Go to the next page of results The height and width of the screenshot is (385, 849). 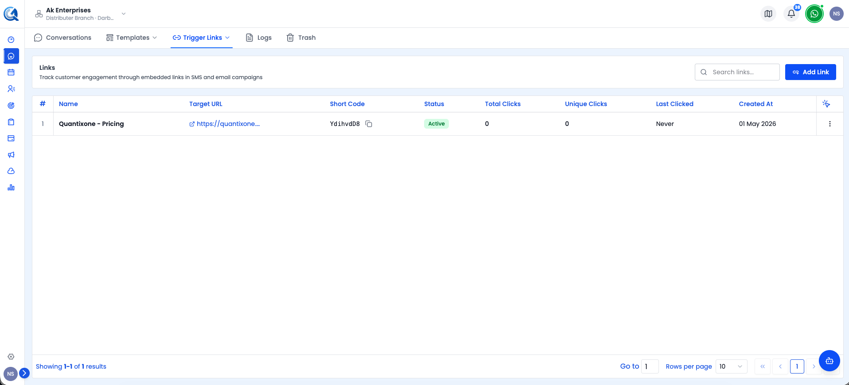[x=814, y=366]
